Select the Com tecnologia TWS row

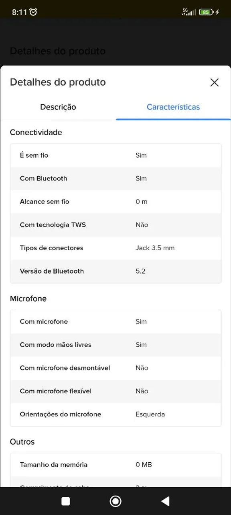[115, 225]
